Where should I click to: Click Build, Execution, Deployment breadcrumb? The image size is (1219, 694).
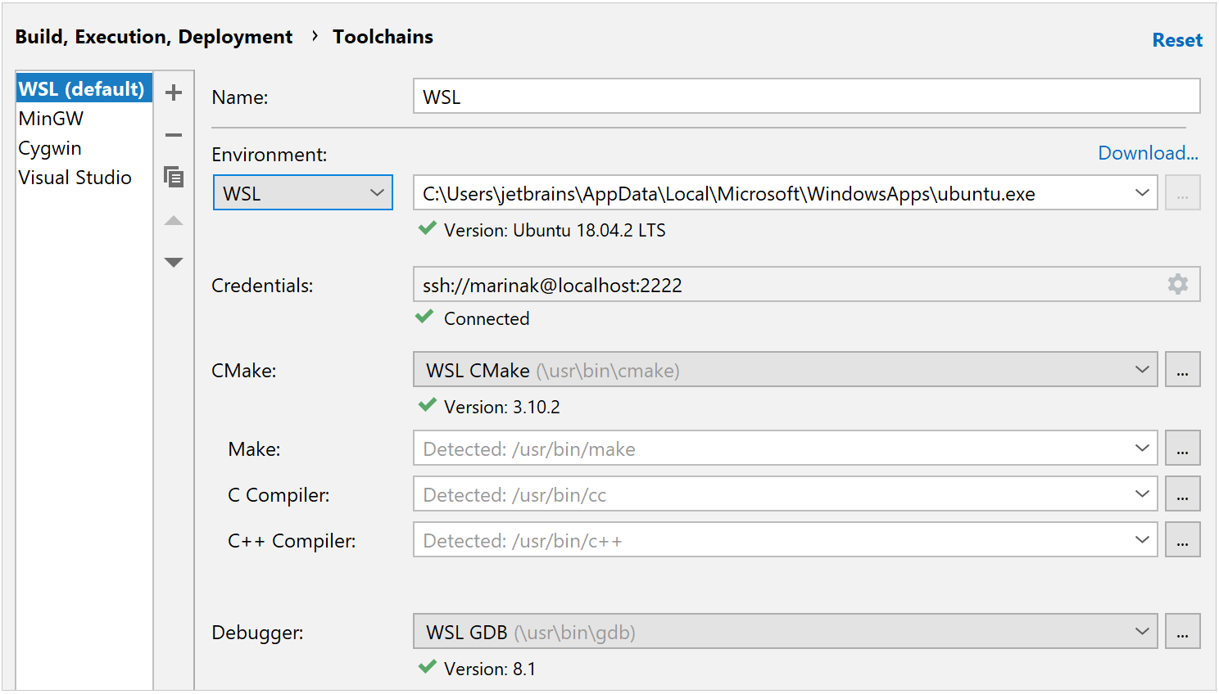pos(154,37)
